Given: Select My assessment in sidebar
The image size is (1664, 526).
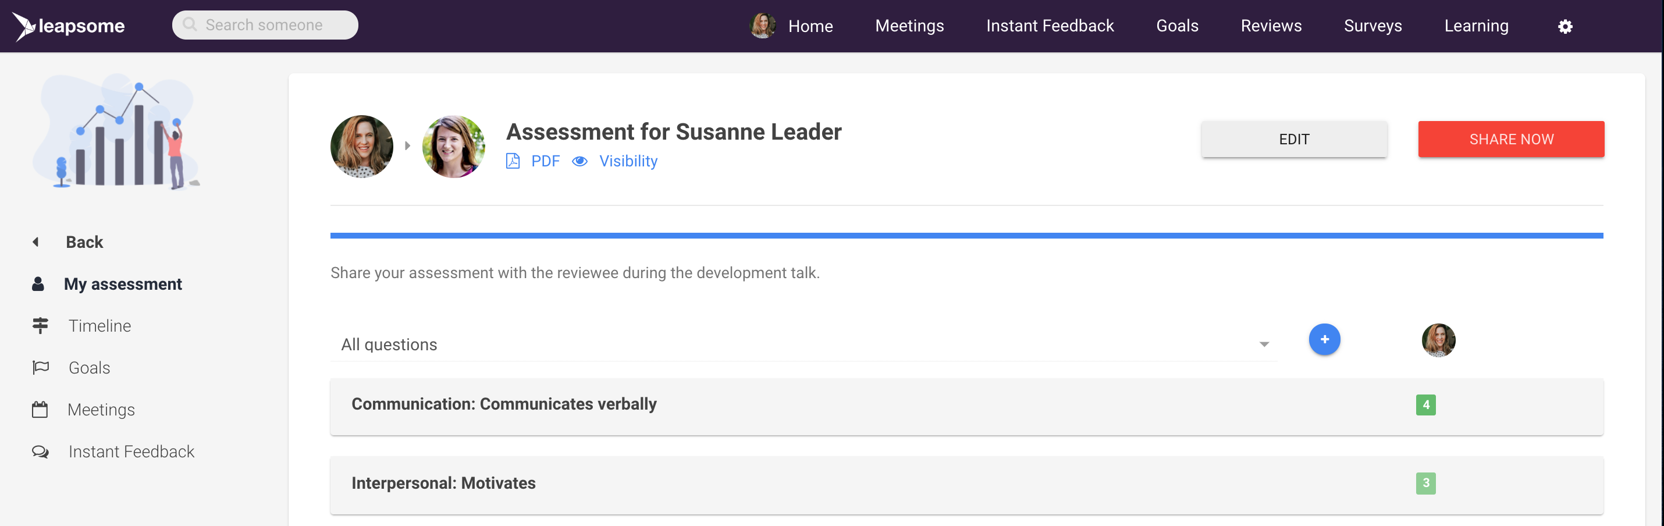Looking at the screenshot, I should click(x=123, y=284).
